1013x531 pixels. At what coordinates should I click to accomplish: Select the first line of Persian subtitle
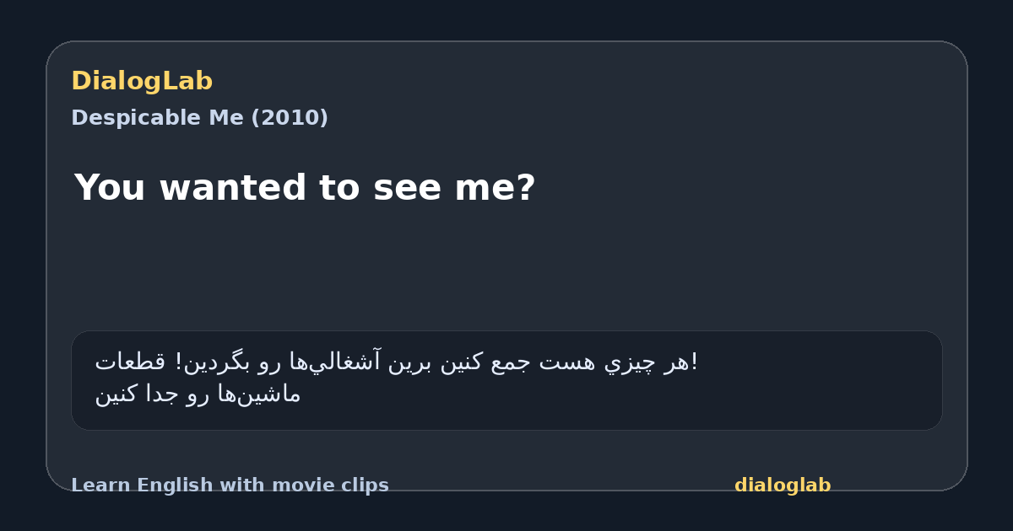pos(396,362)
